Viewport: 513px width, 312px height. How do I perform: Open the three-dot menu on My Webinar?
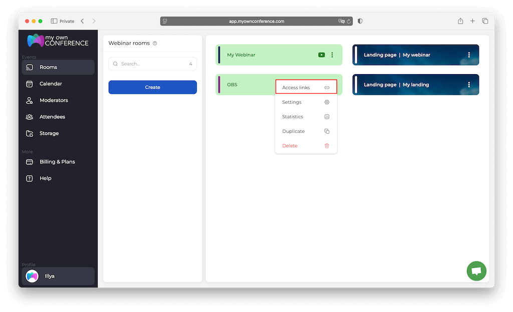click(332, 55)
